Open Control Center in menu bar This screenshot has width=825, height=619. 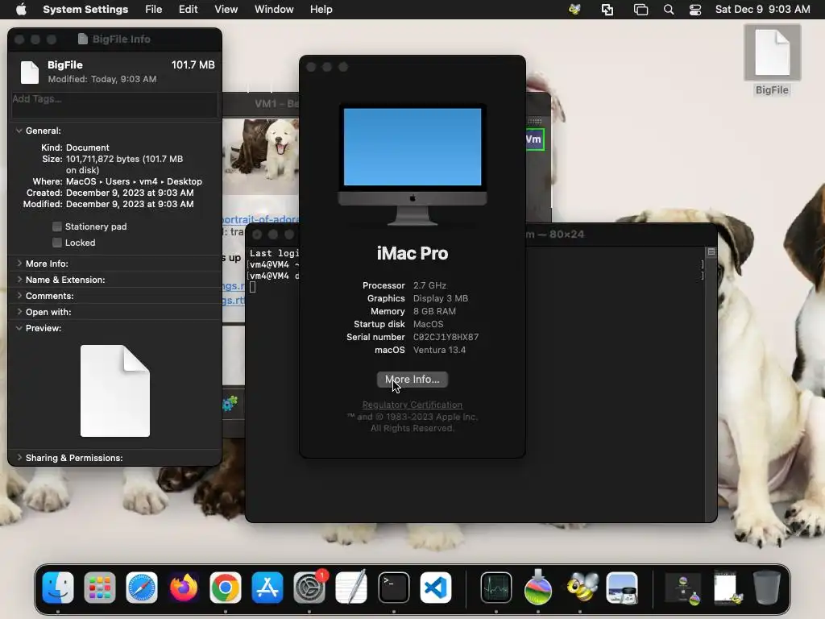[695, 10]
